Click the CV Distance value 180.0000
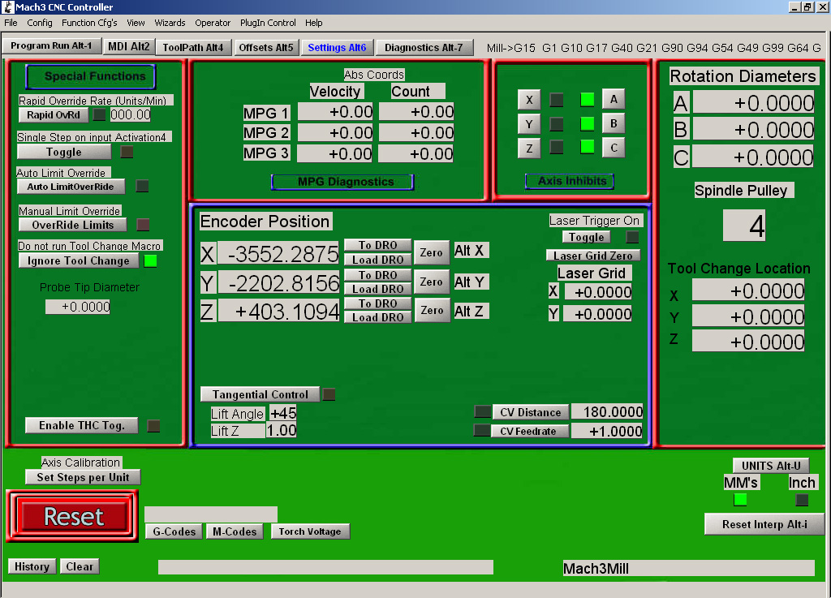The width and height of the screenshot is (831, 598). click(607, 411)
